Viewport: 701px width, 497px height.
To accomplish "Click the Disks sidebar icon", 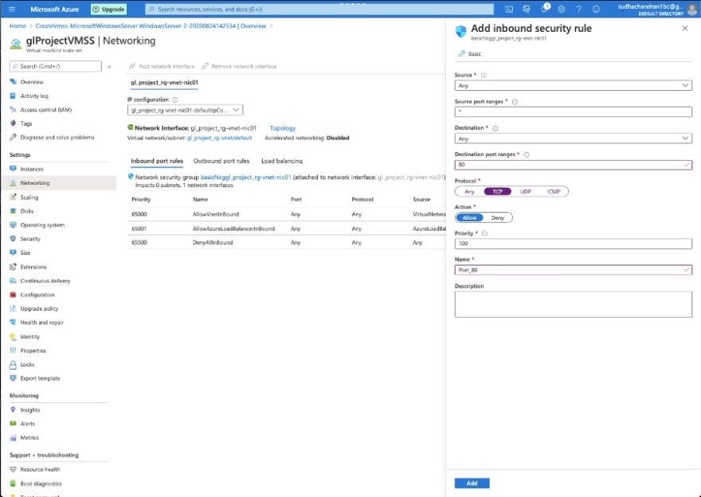I will point(13,211).
